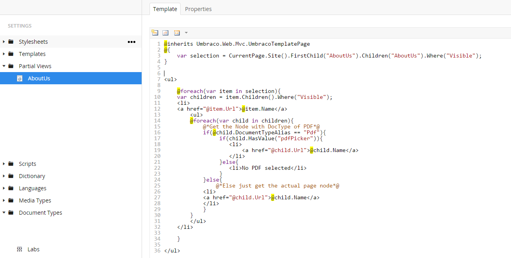Click the 'child.DocumentTypeAlias == "Pdf"' code line

265,132
